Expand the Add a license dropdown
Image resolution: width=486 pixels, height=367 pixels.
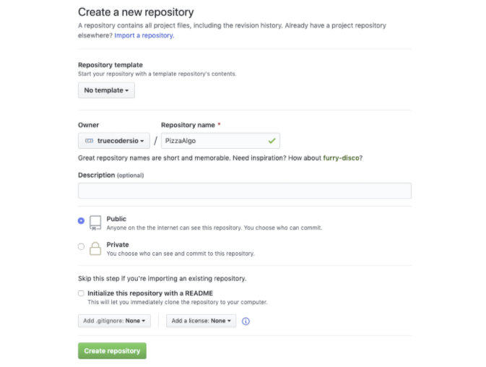coord(201,321)
